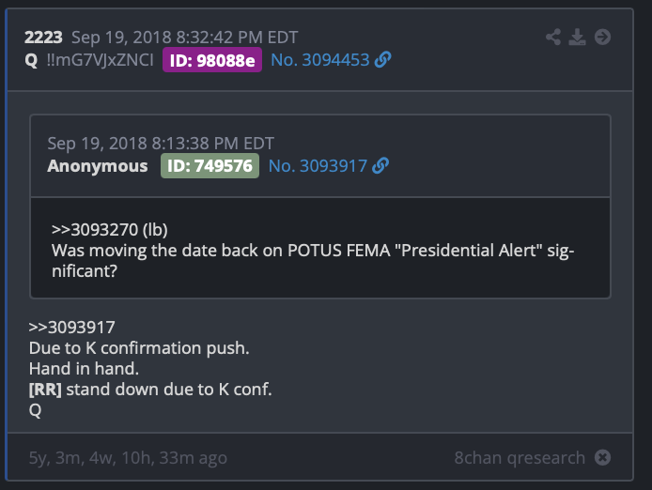Viewport: 652px width, 490px height.
Task: Click the Anonymous poster name
Action: pos(98,166)
